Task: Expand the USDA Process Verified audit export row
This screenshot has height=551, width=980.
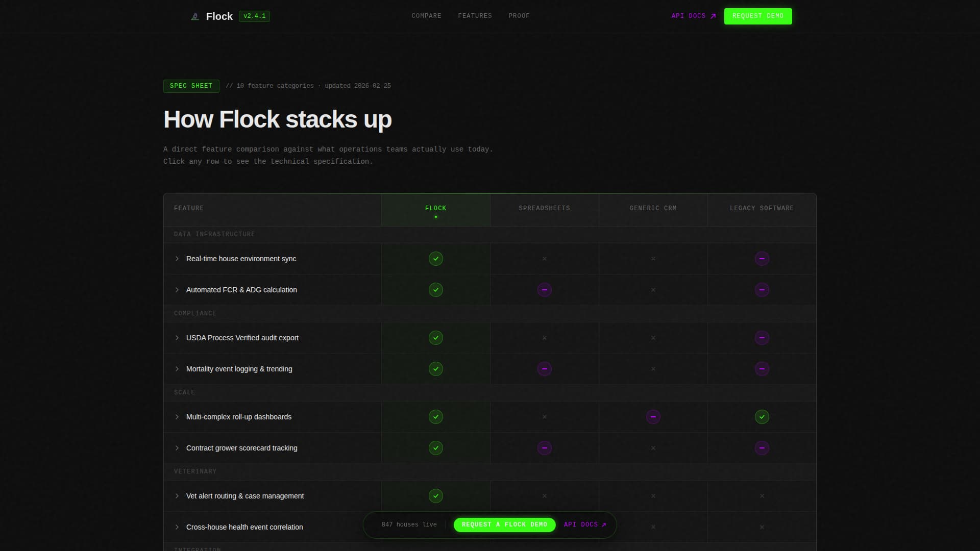Action: pos(177,338)
